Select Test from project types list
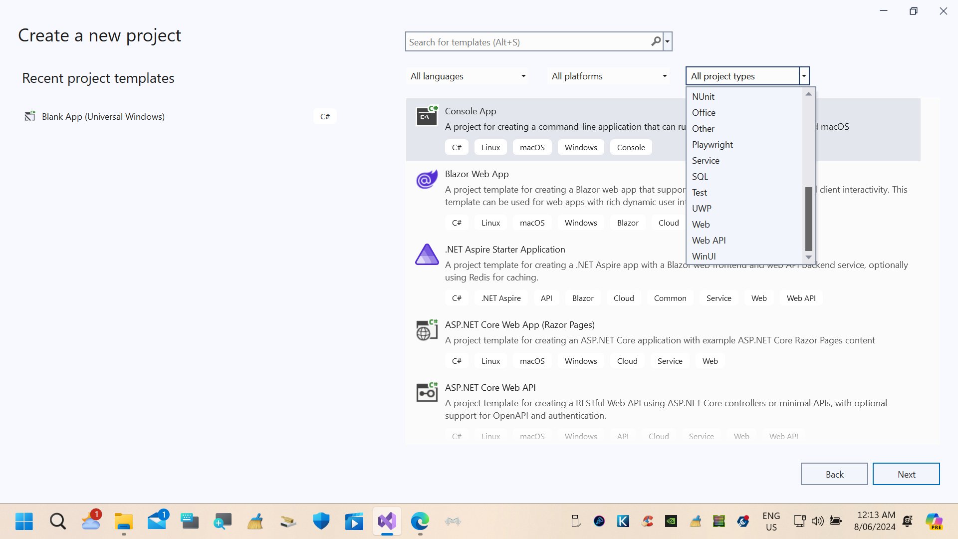The width and height of the screenshot is (958, 539). coord(745,192)
